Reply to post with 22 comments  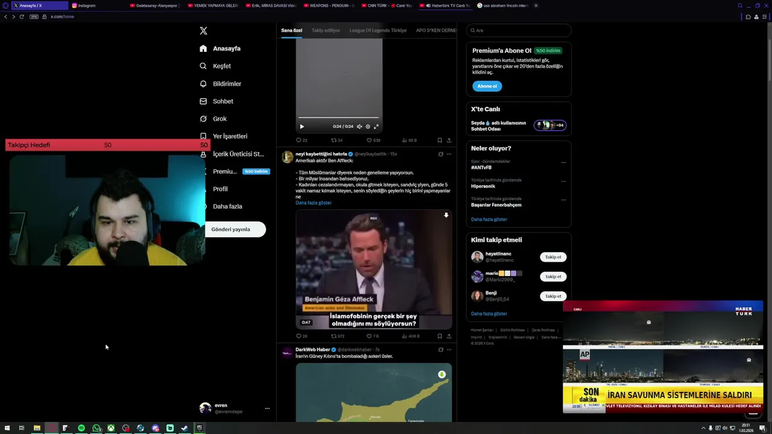pyautogui.click(x=301, y=140)
